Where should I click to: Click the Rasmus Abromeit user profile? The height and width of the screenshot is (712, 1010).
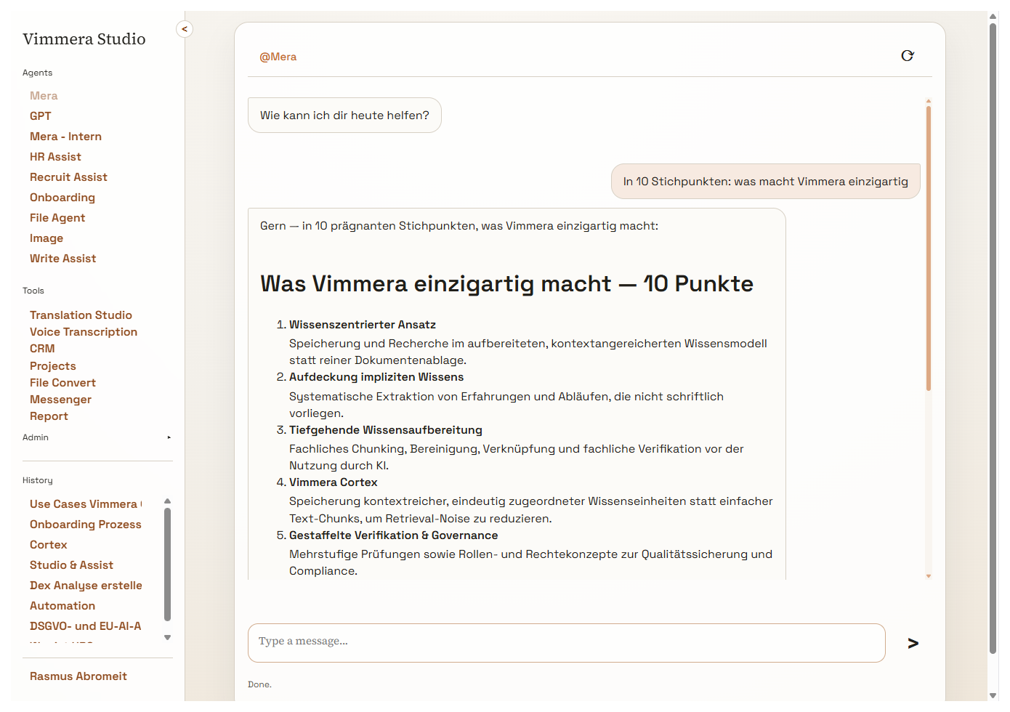point(78,676)
